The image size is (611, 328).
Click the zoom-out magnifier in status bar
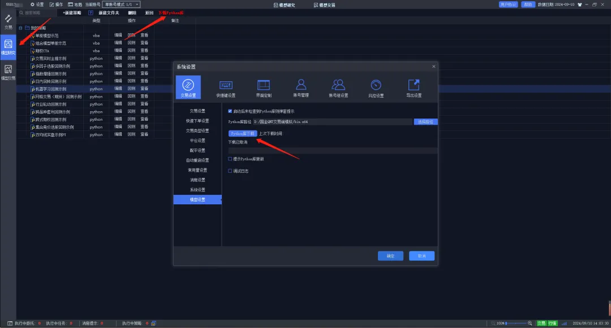pyautogui.click(x=493, y=323)
